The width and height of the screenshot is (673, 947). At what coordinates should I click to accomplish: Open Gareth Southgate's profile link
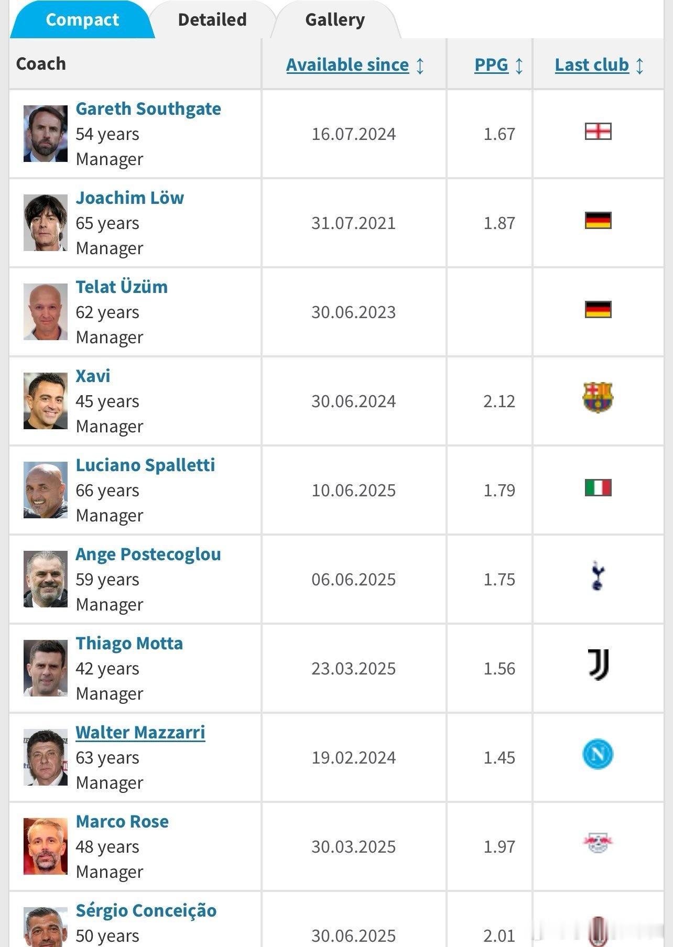pos(148,109)
